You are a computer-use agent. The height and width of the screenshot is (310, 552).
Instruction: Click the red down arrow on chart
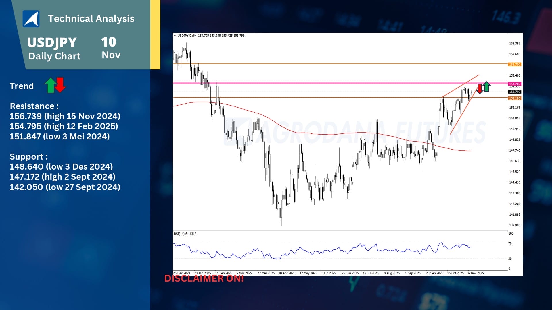point(480,88)
